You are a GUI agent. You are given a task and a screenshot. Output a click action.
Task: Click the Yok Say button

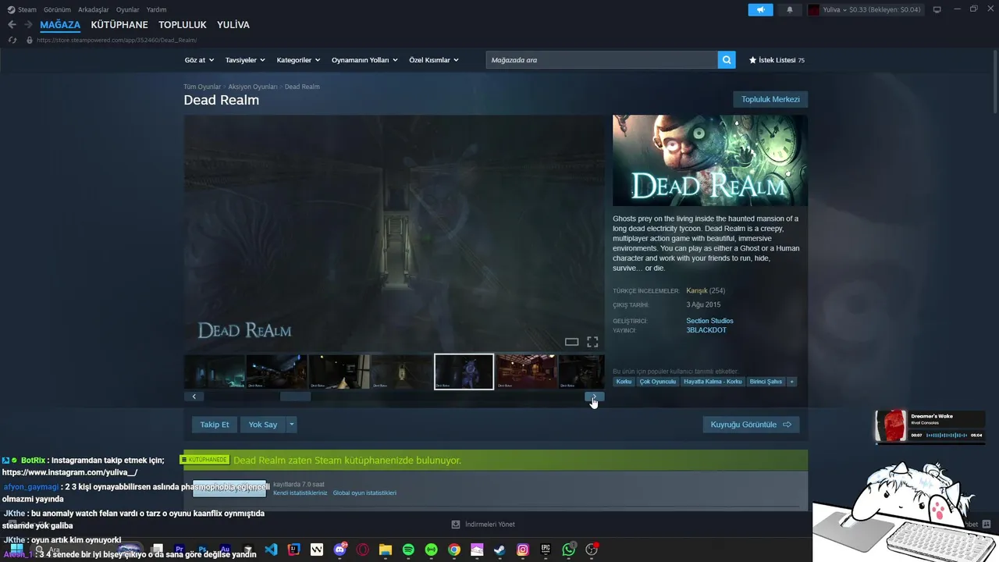[x=263, y=425]
